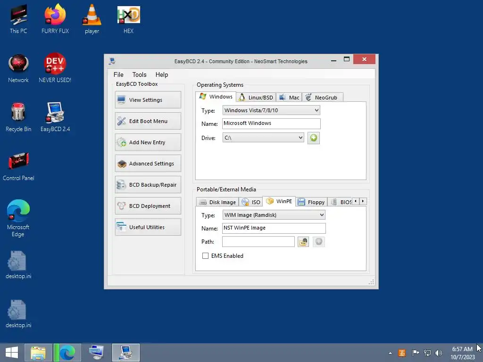Click the network tray icon
This screenshot has width=483, height=362.
click(x=427, y=353)
